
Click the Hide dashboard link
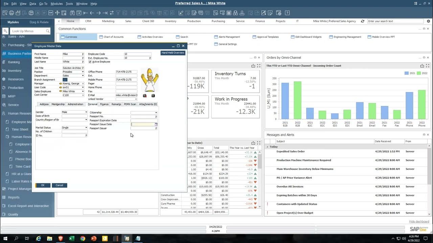419,221
